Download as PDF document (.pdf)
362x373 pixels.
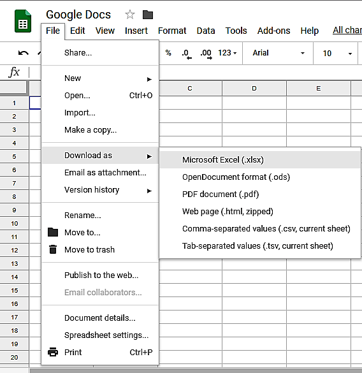click(260, 194)
